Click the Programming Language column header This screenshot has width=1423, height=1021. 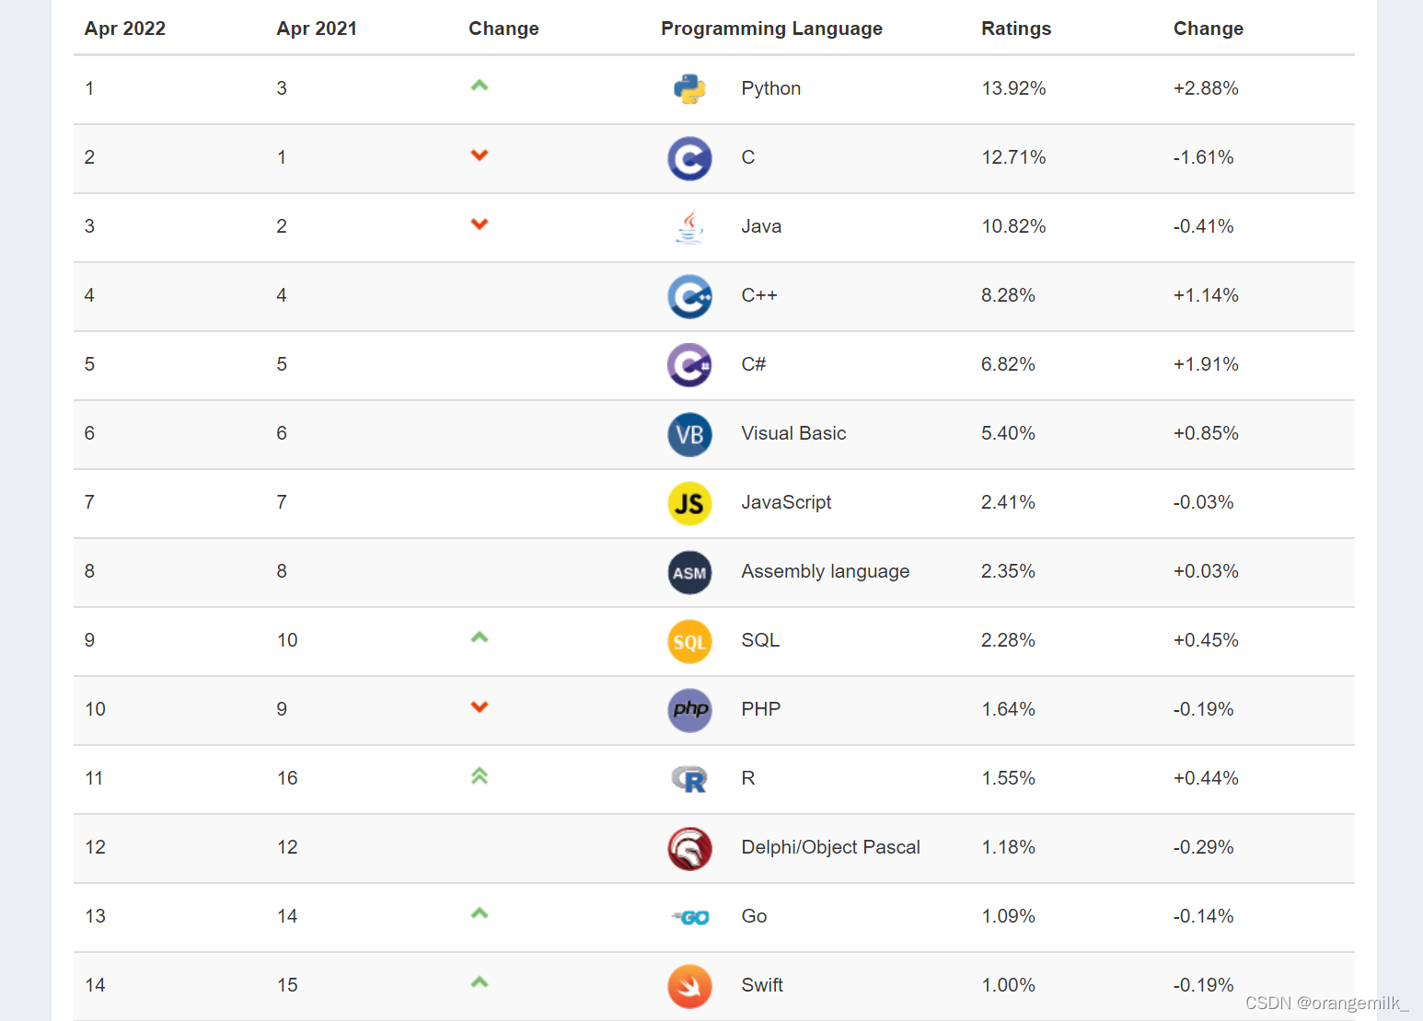tap(771, 29)
